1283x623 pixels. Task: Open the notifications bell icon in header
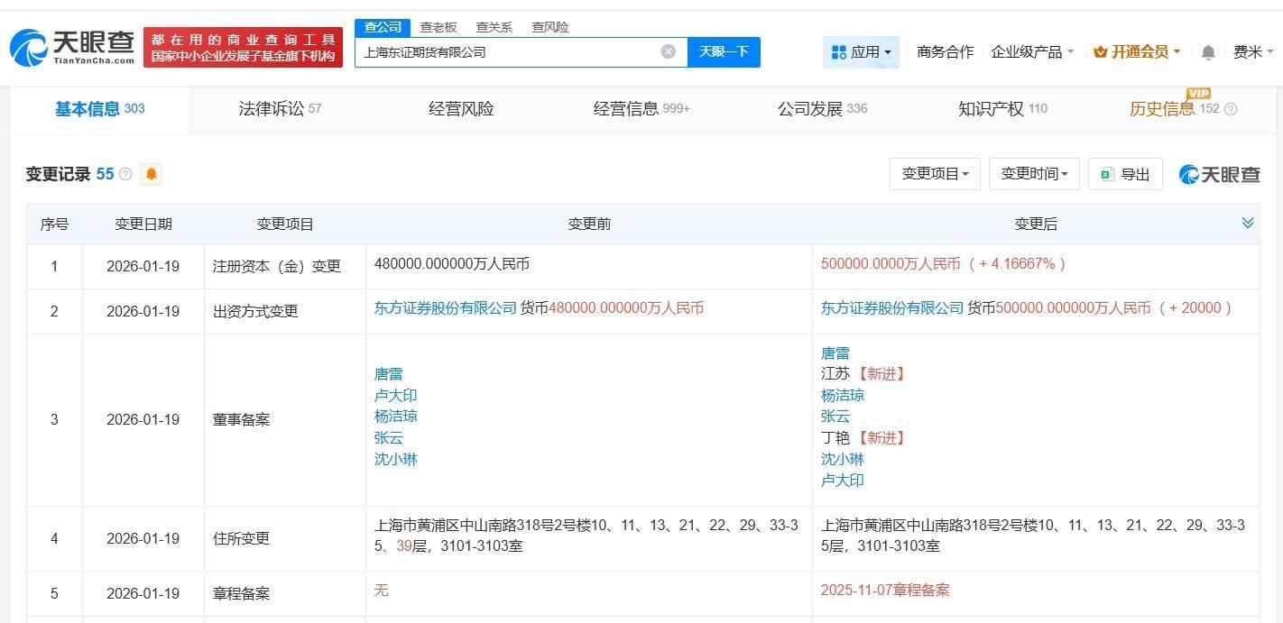(x=1208, y=52)
